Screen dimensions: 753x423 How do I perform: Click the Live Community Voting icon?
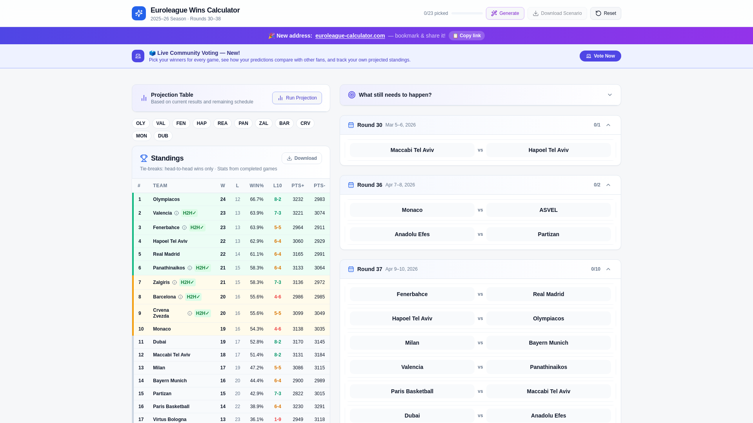(138, 56)
